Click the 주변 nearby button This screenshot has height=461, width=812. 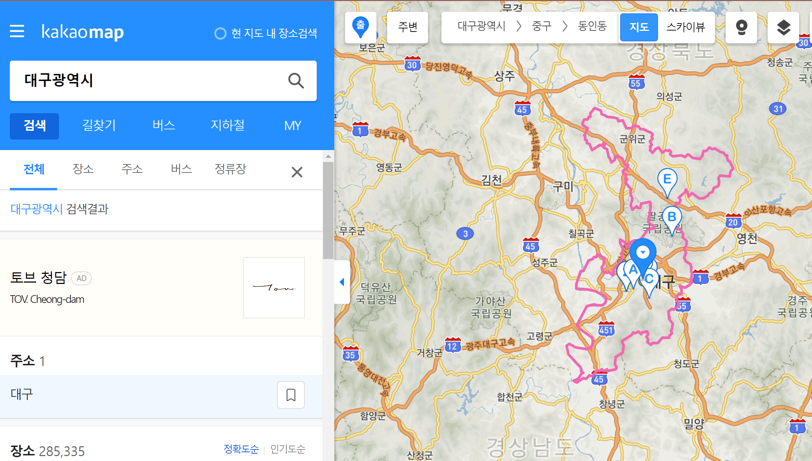408,27
